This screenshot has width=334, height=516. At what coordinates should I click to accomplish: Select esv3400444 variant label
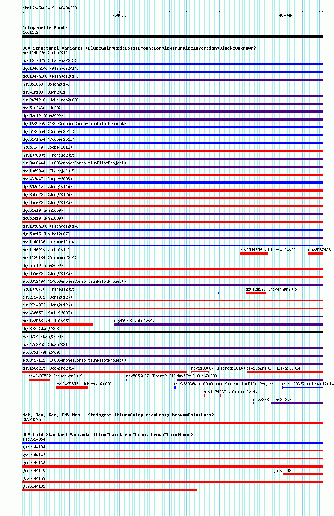(x=74, y=163)
